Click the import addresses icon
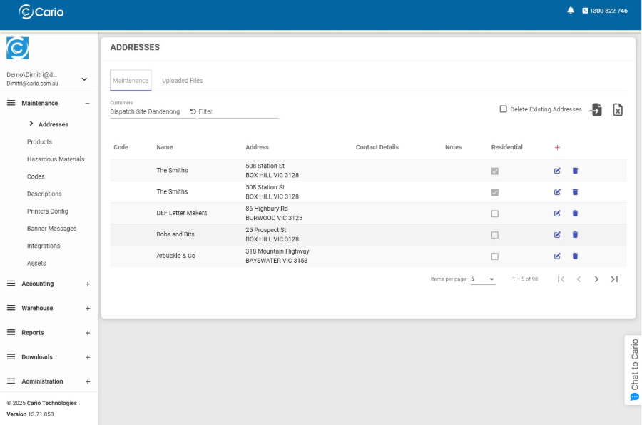 pyautogui.click(x=596, y=109)
